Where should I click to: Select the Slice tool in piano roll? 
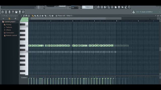45,16
